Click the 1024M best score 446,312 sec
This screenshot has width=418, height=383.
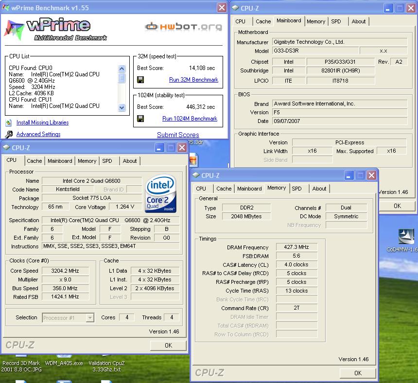pyautogui.click(x=200, y=107)
